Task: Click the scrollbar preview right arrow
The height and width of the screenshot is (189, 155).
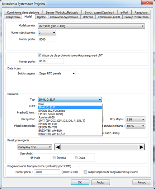Action: 141,147
